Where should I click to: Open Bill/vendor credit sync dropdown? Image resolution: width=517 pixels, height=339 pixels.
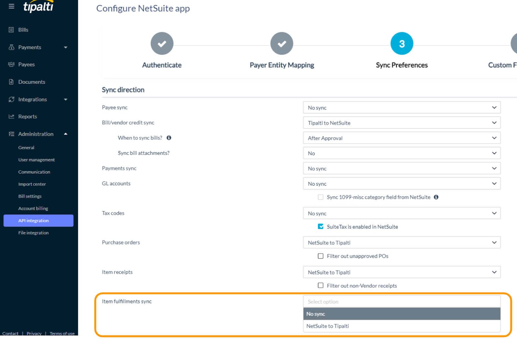(x=402, y=123)
